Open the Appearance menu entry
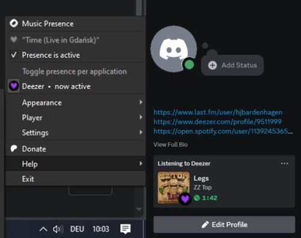Viewport: 301px width, 238px height. pos(75,103)
